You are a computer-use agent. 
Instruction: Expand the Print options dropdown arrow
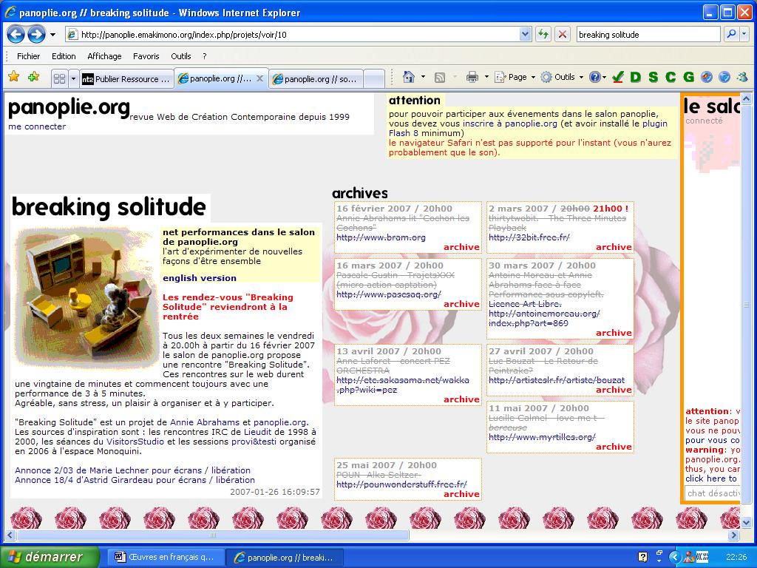pyautogui.click(x=486, y=77)
